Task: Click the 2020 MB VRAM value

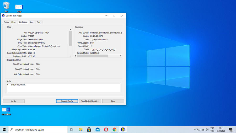Action: click(32, 53)
